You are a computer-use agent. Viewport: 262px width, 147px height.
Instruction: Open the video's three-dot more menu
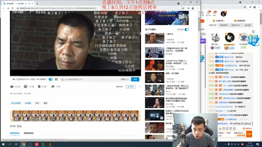[x=140, y=87]
